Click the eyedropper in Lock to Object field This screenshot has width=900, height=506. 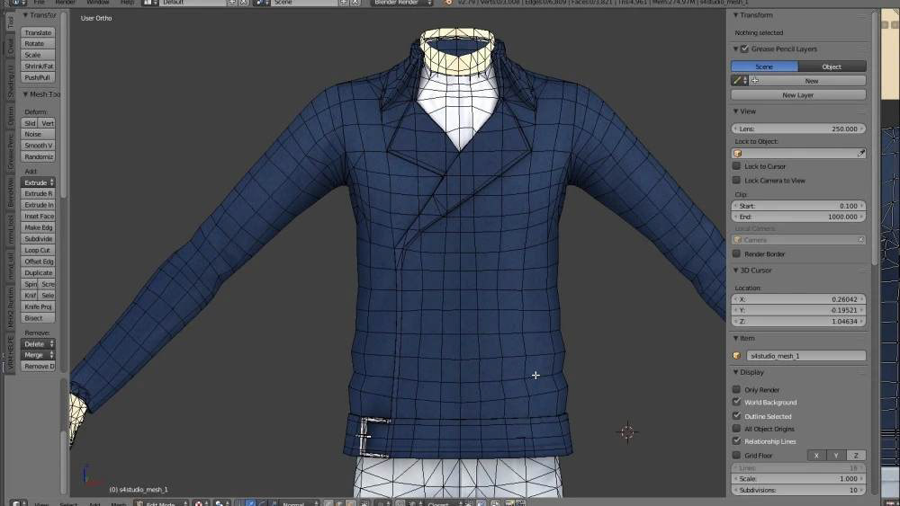[860, 153]
